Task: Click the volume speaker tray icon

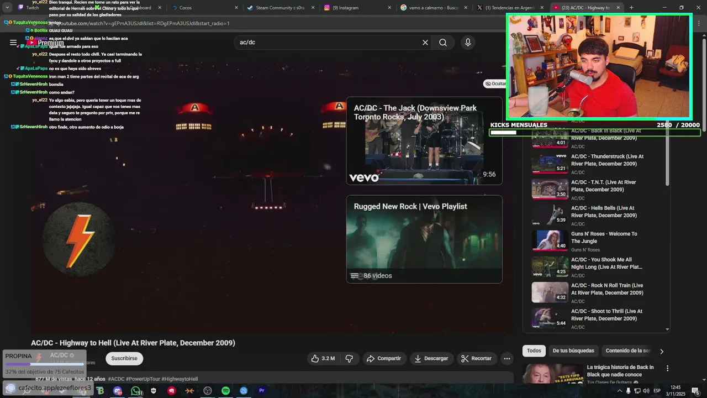Action: (x=646, y=391)
